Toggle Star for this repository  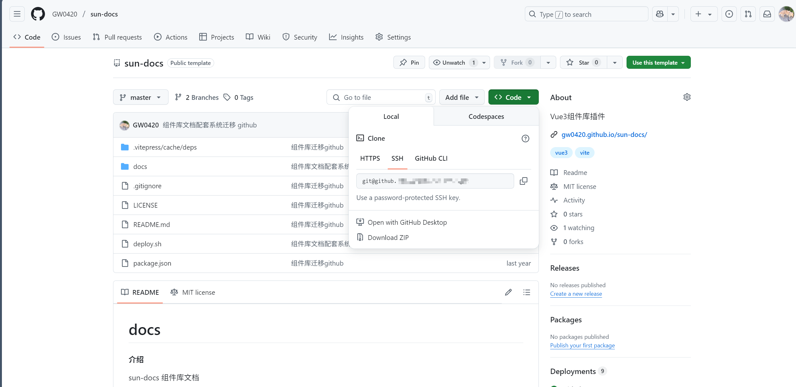click(583, 62)
